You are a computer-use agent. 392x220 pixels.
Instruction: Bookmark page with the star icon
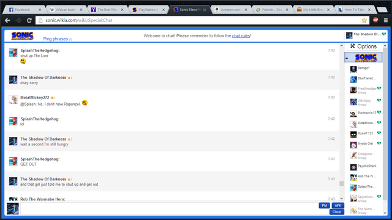pyautogui.click(x=364, y=20)
